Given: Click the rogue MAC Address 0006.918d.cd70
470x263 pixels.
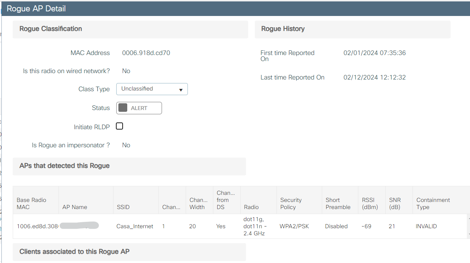Looking at the screenshot, I should (146, 53).
